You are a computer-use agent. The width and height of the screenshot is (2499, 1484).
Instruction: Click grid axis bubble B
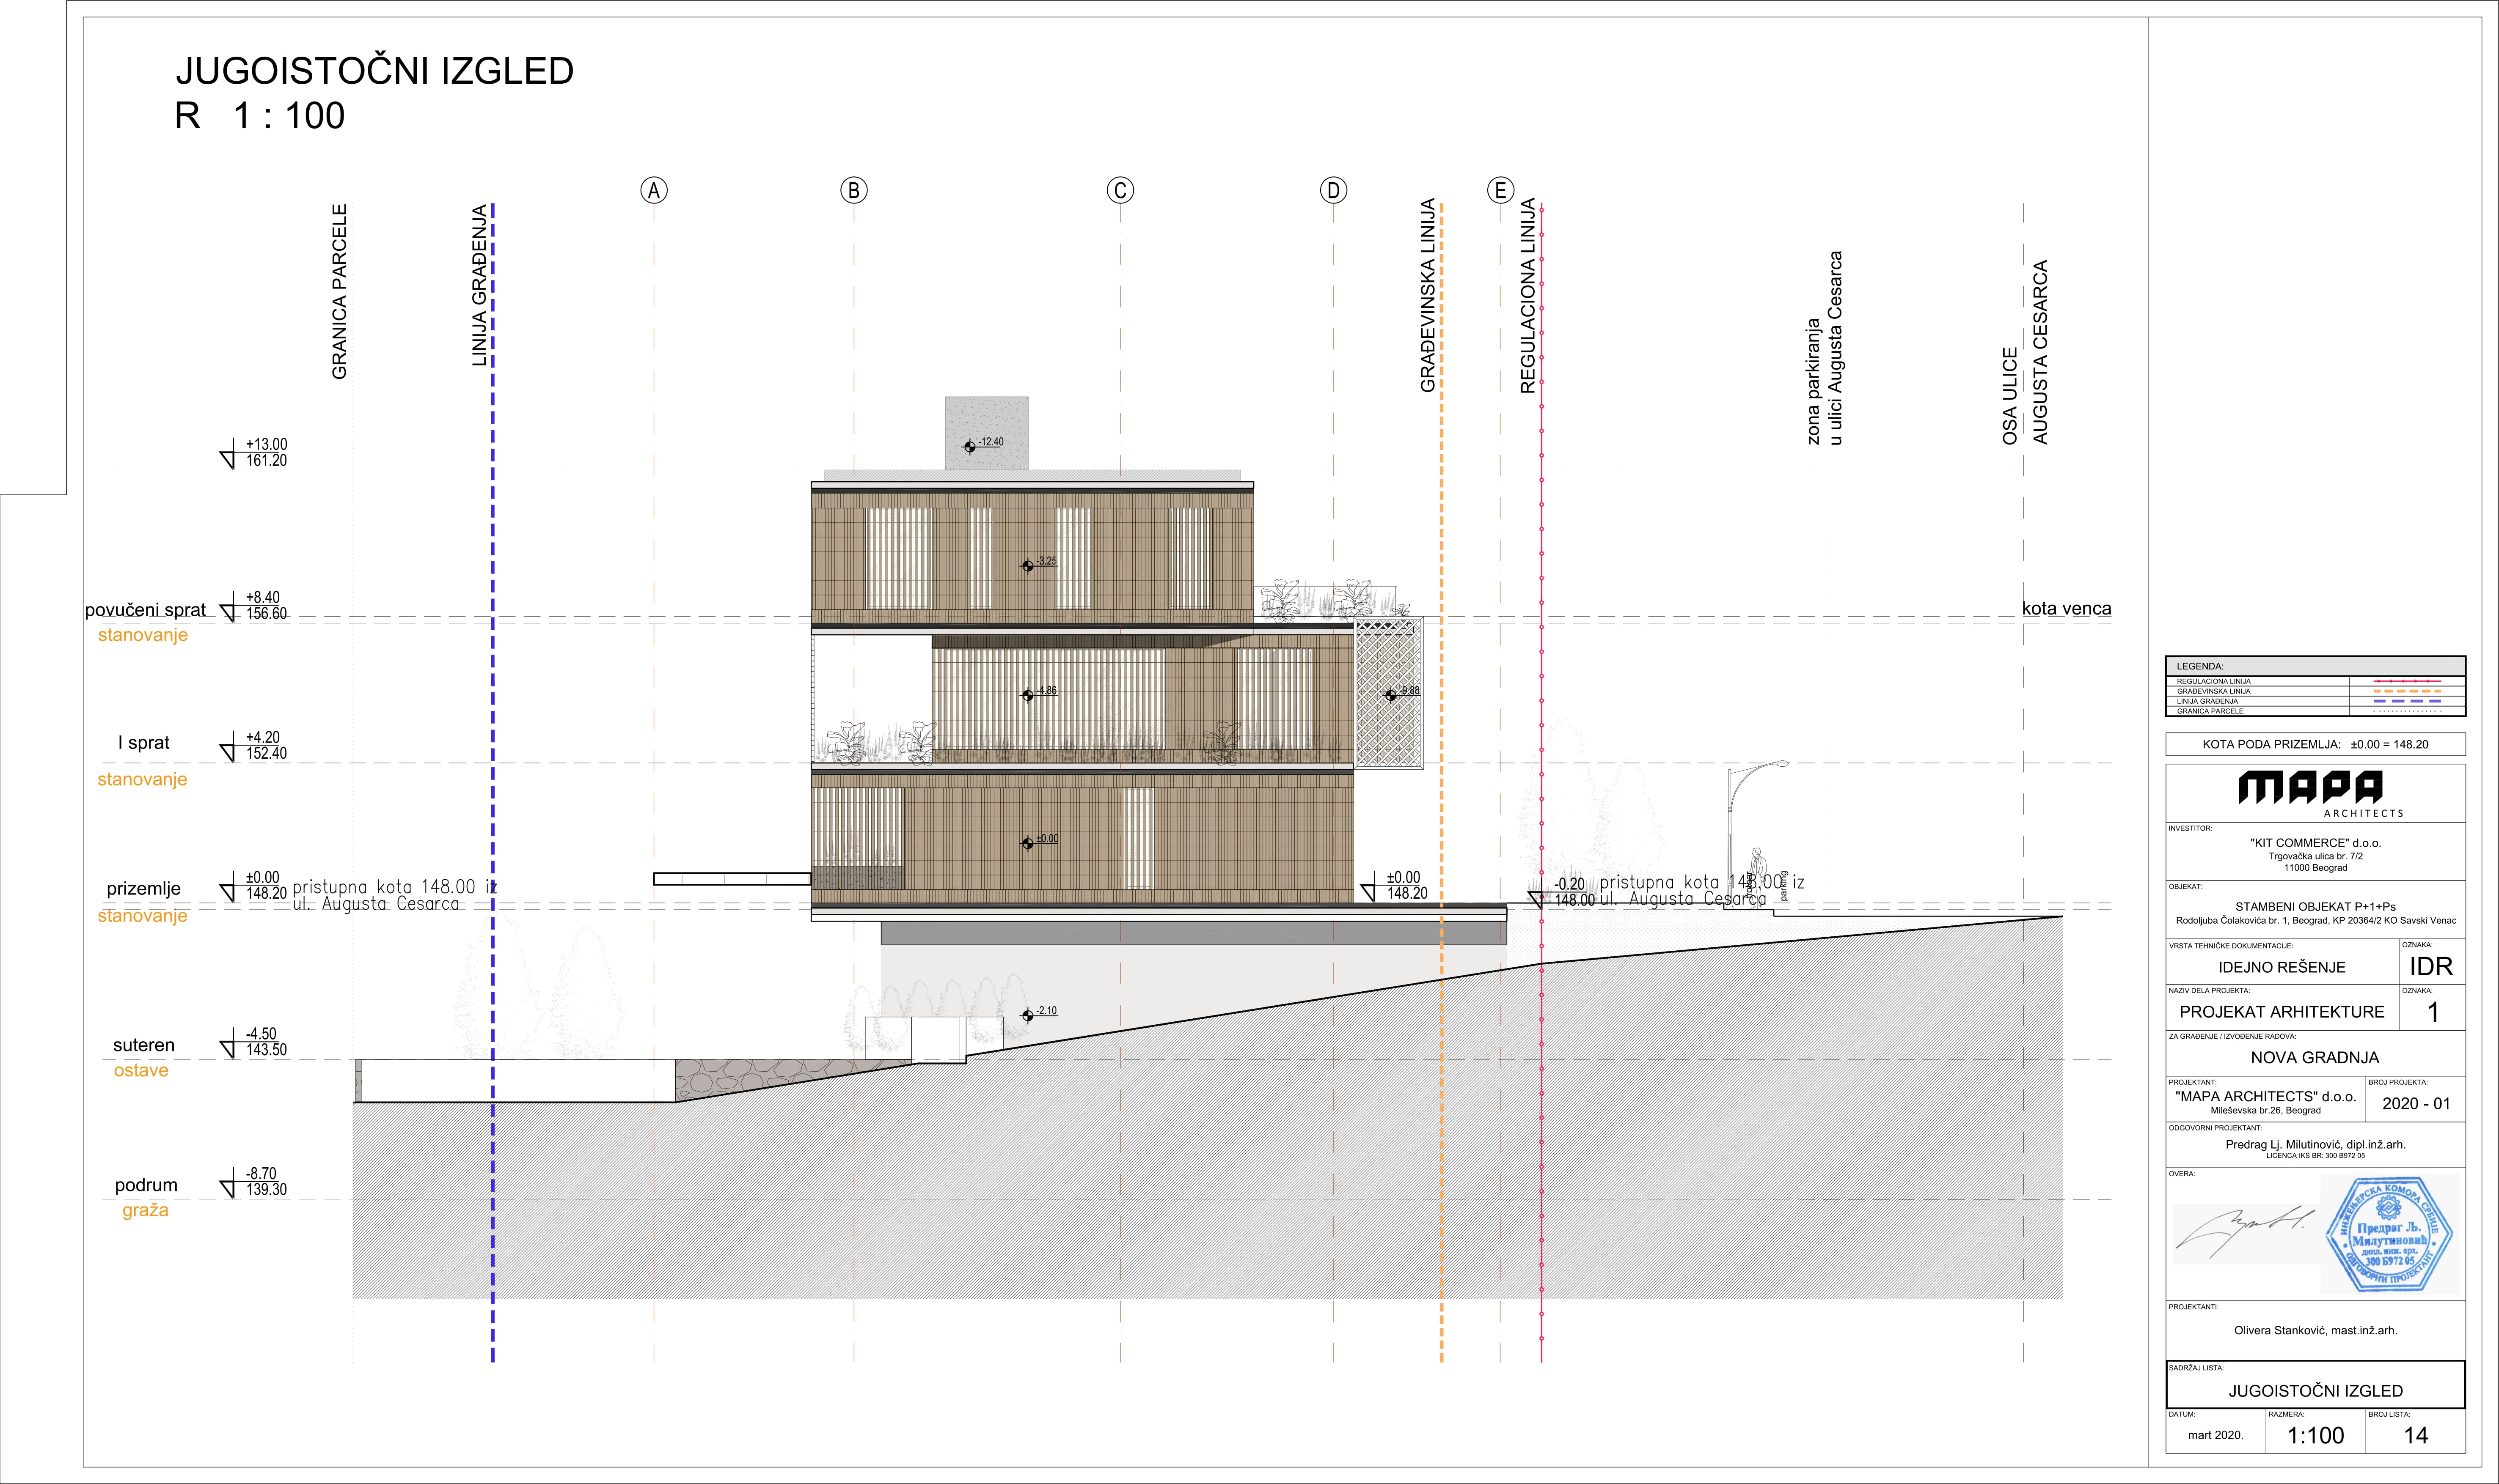853,190
